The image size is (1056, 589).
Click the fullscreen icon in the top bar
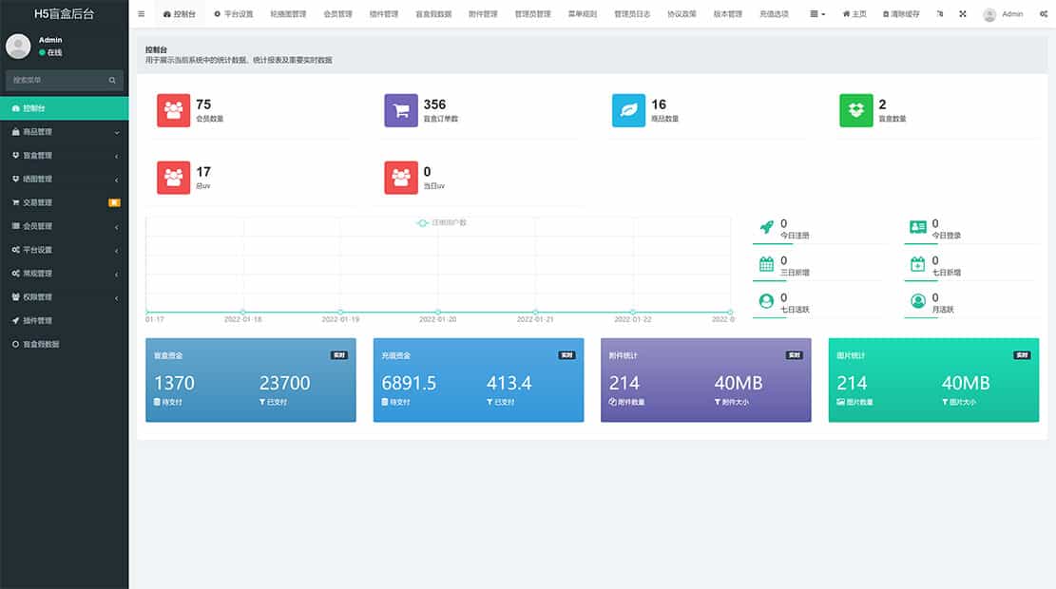pyautogui.click(x=964, y=13)
